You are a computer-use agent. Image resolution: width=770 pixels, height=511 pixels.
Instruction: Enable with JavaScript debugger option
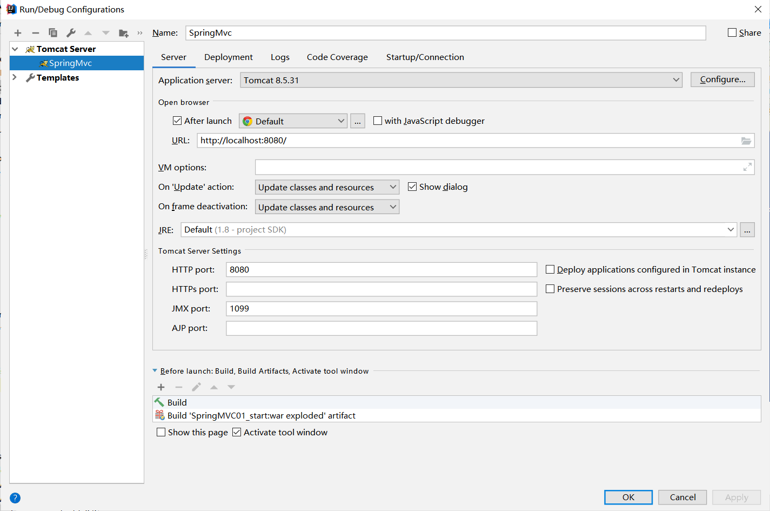[378, 121]
